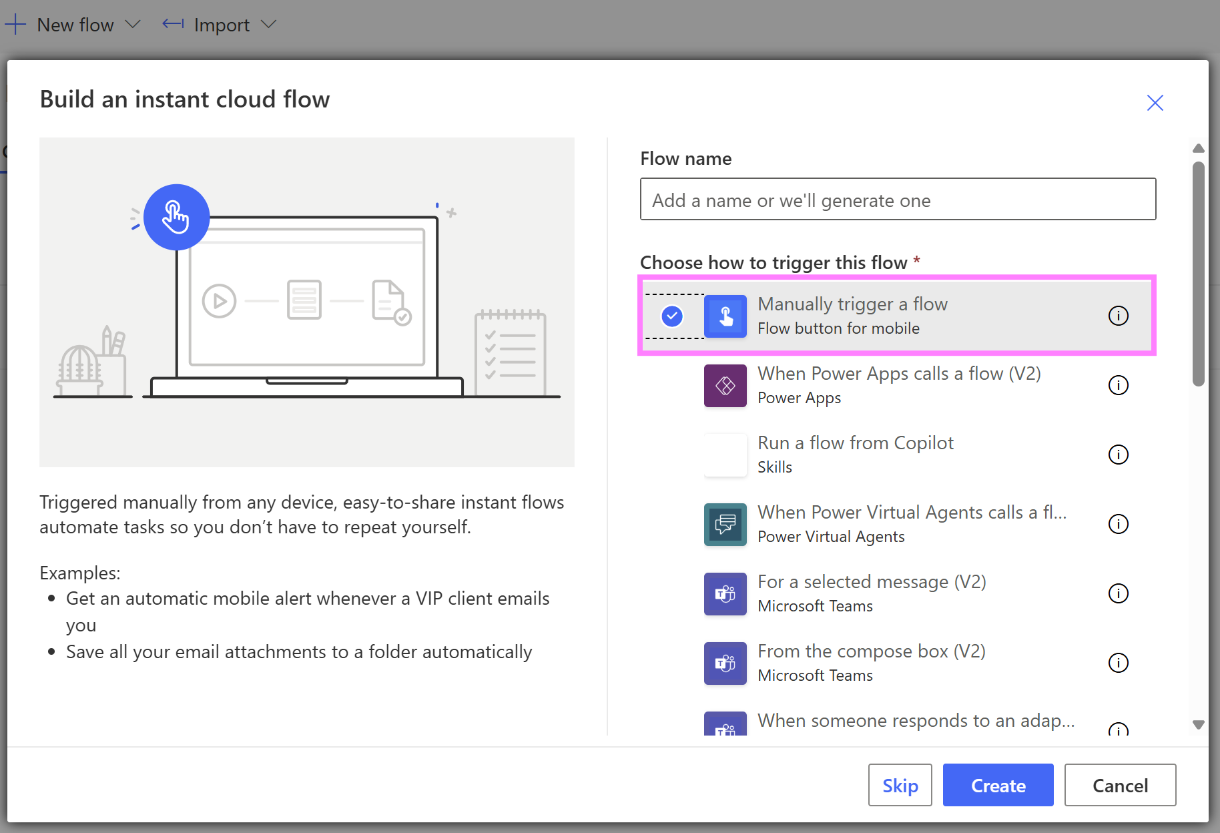Screen dimensions: 1220x833
Task: Select From the compose box (V2) trigger
Action: (897, 663)
